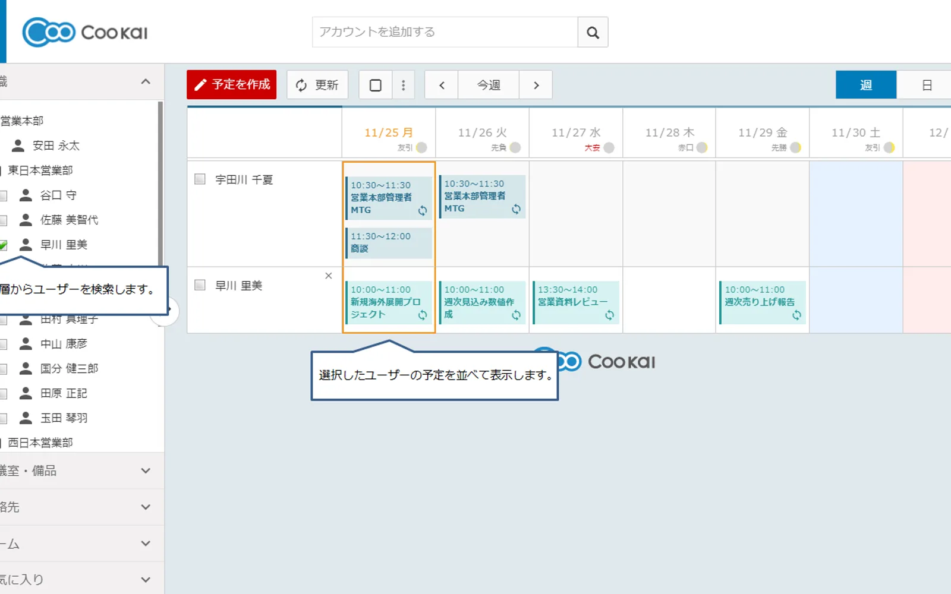Click person icon next to 玉田 琴羽
Image resolution: width=951 pixels, height=594 pixels.
26,418
